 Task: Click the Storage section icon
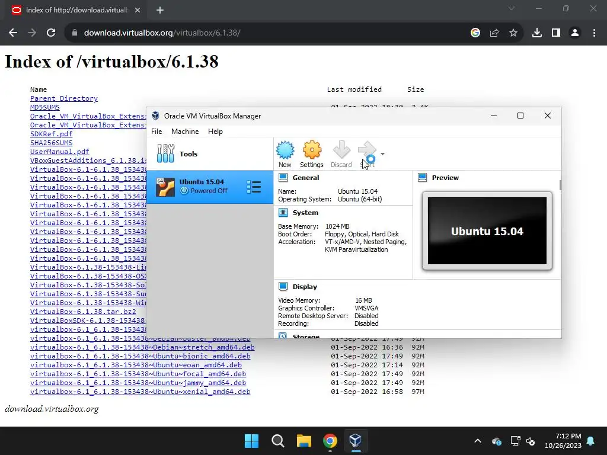pyautogui.click(x=283, y=336)
